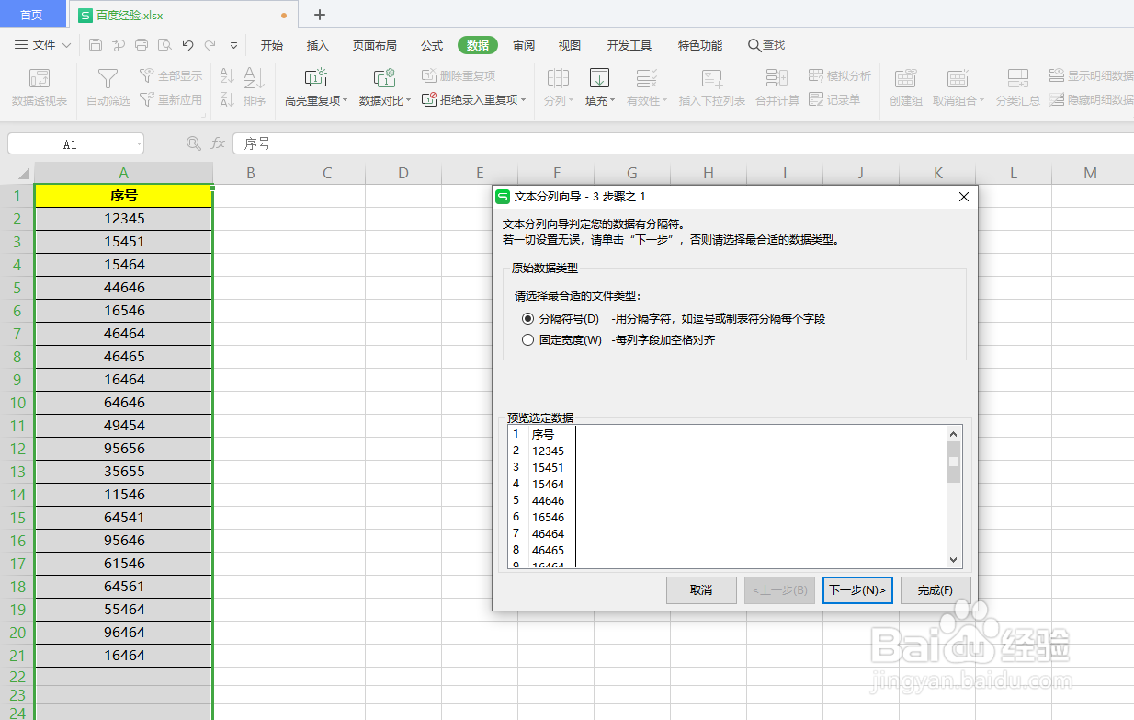Switch to the 视图 ribbon tab
Image resolution: width=1134 pixels, height=720 pixels.
coord(570,45)
